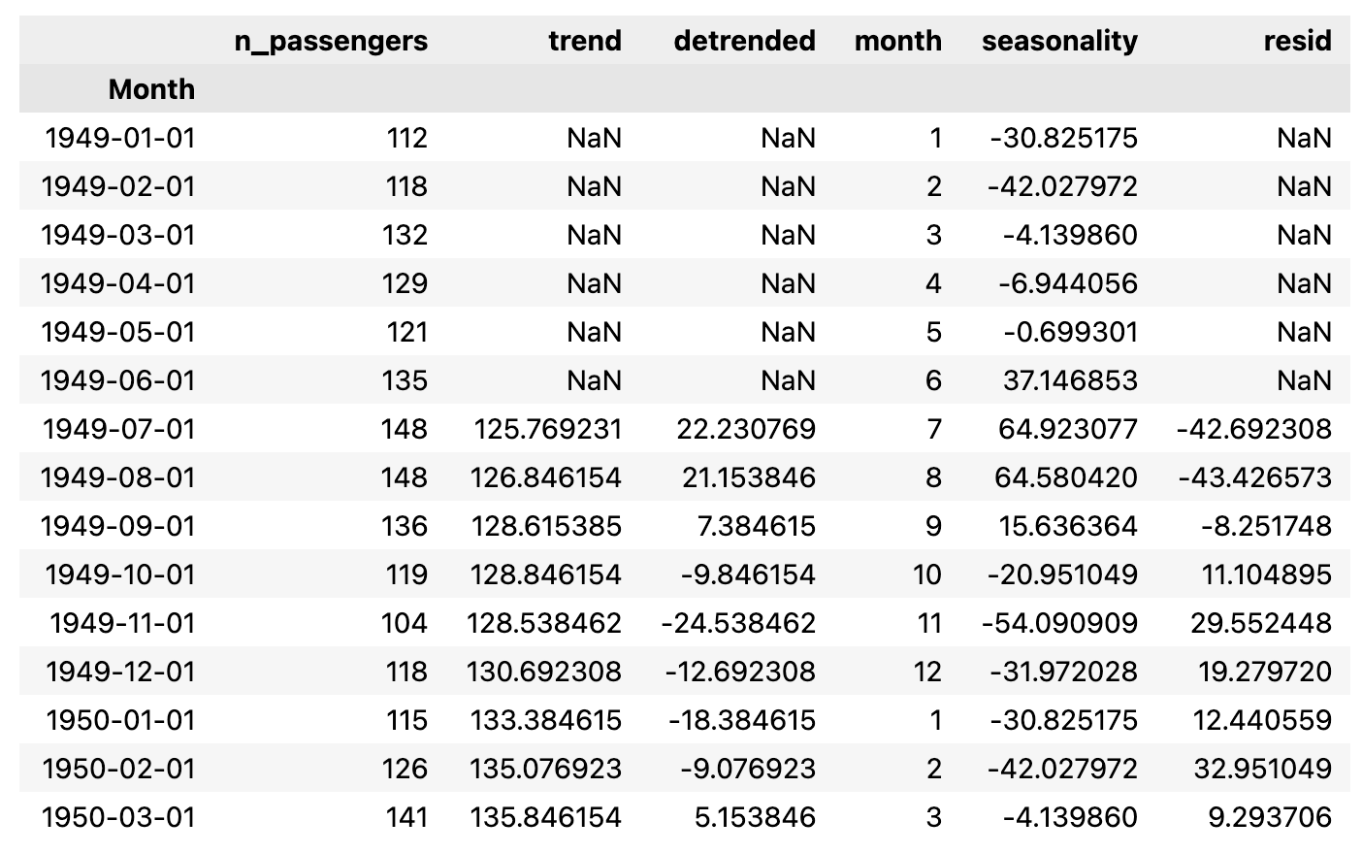Click seasonality value 37.146853
Image resolution: width=1362 pixels, height=854 pixels.
1070,380
